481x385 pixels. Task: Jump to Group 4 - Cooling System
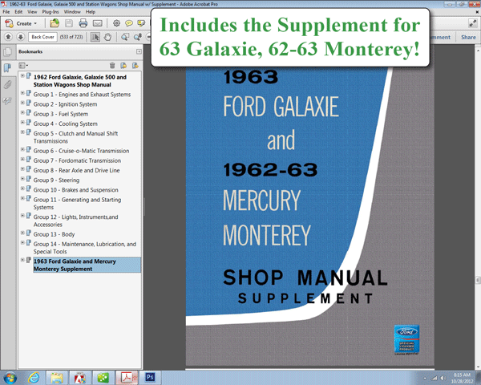[66, 124]
